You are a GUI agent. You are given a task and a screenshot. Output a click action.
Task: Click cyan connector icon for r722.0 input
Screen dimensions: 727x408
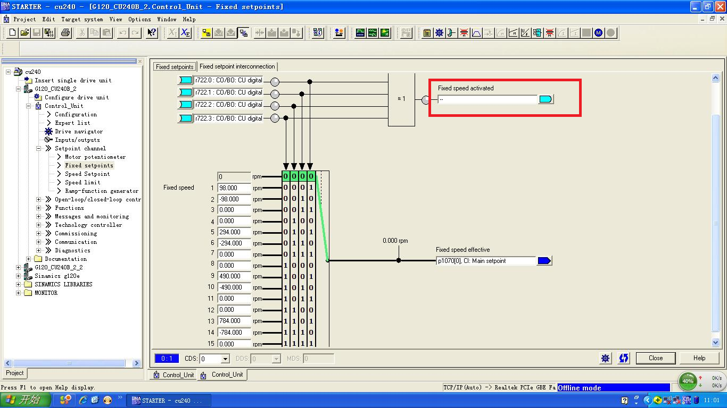(x=185, y=80)
